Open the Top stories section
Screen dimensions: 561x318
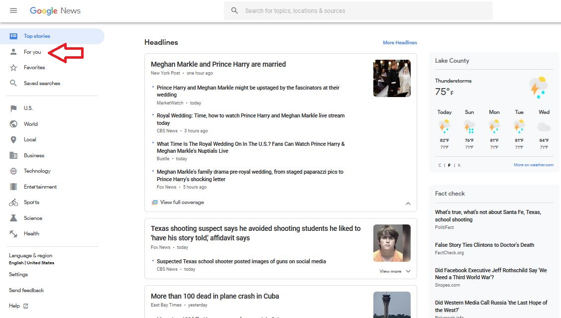[x=52, y=36]
